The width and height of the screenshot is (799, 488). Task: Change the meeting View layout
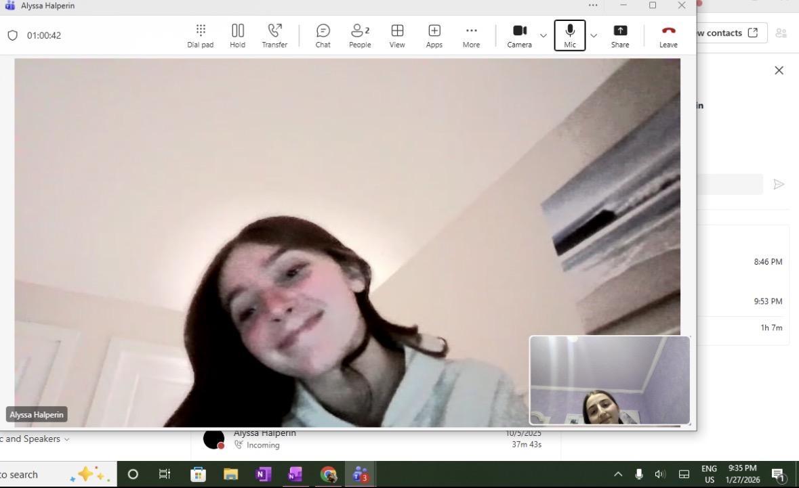click(x=397, y=35)
